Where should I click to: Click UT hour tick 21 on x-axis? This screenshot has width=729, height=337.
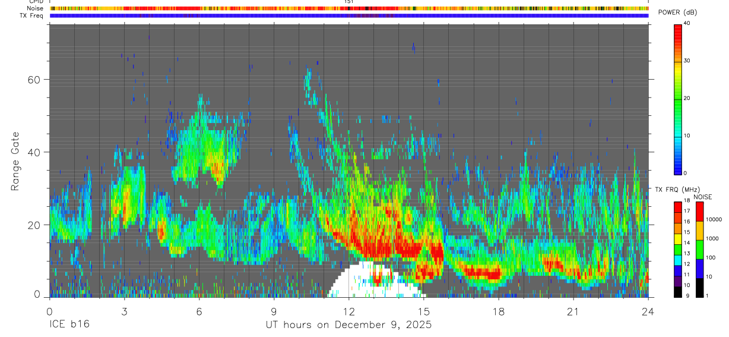coord(573,311)
